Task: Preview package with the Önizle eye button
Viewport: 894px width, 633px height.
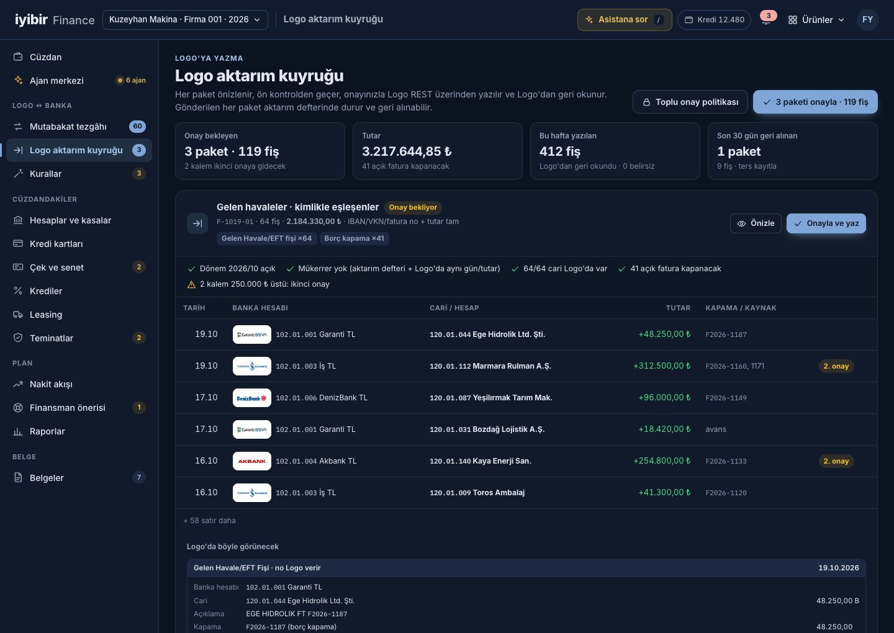Action: [x=756, y=223]
